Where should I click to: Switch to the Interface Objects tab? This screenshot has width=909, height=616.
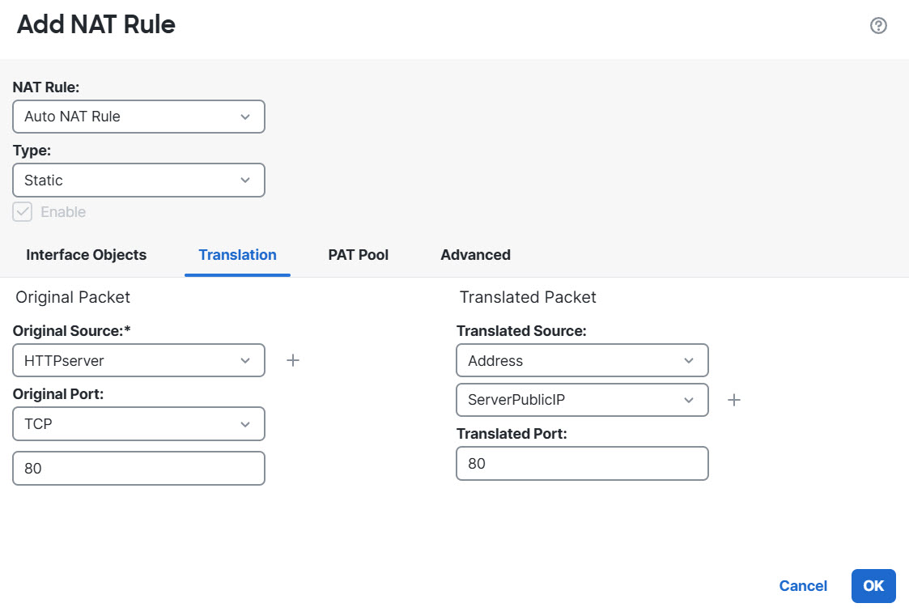pos(87,255)
